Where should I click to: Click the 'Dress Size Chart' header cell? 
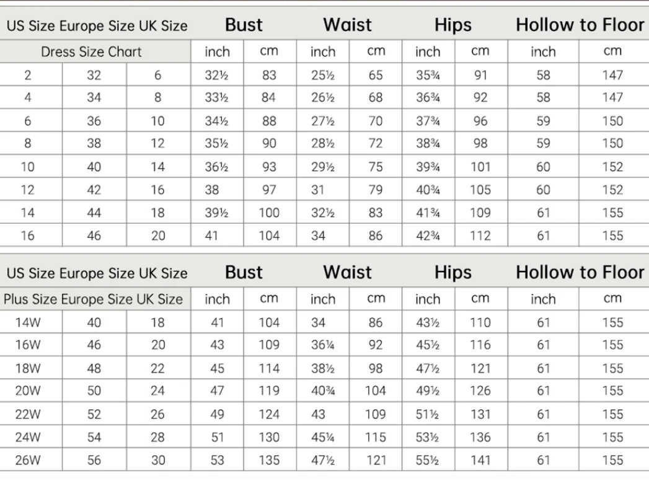(x=91, y=52)
